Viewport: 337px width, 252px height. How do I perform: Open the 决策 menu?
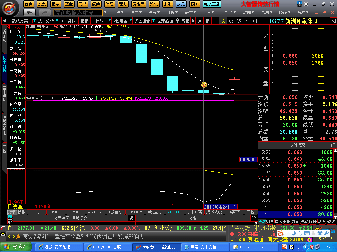point(191,12)
